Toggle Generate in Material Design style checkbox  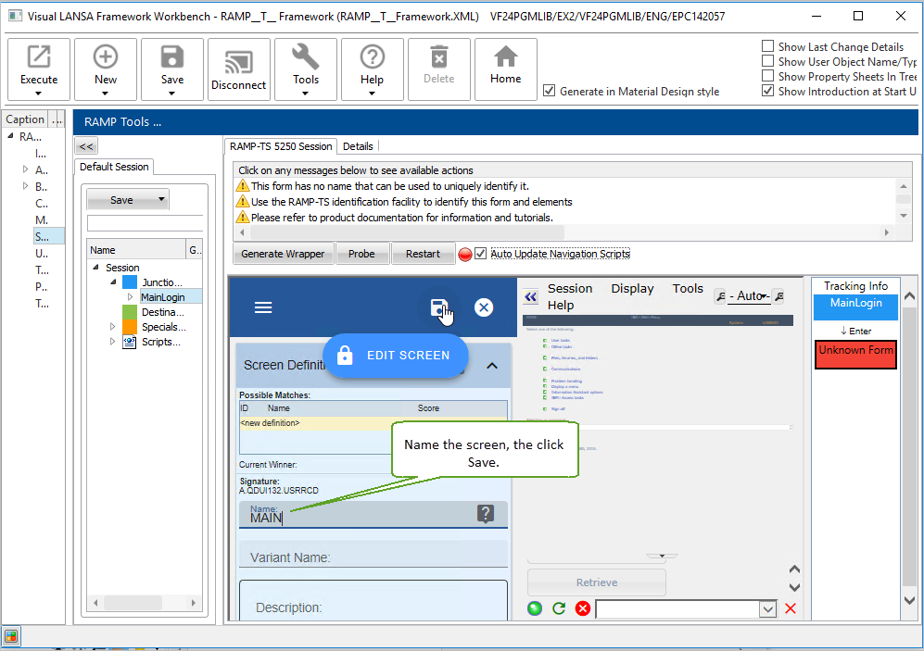tap(550, 91)
